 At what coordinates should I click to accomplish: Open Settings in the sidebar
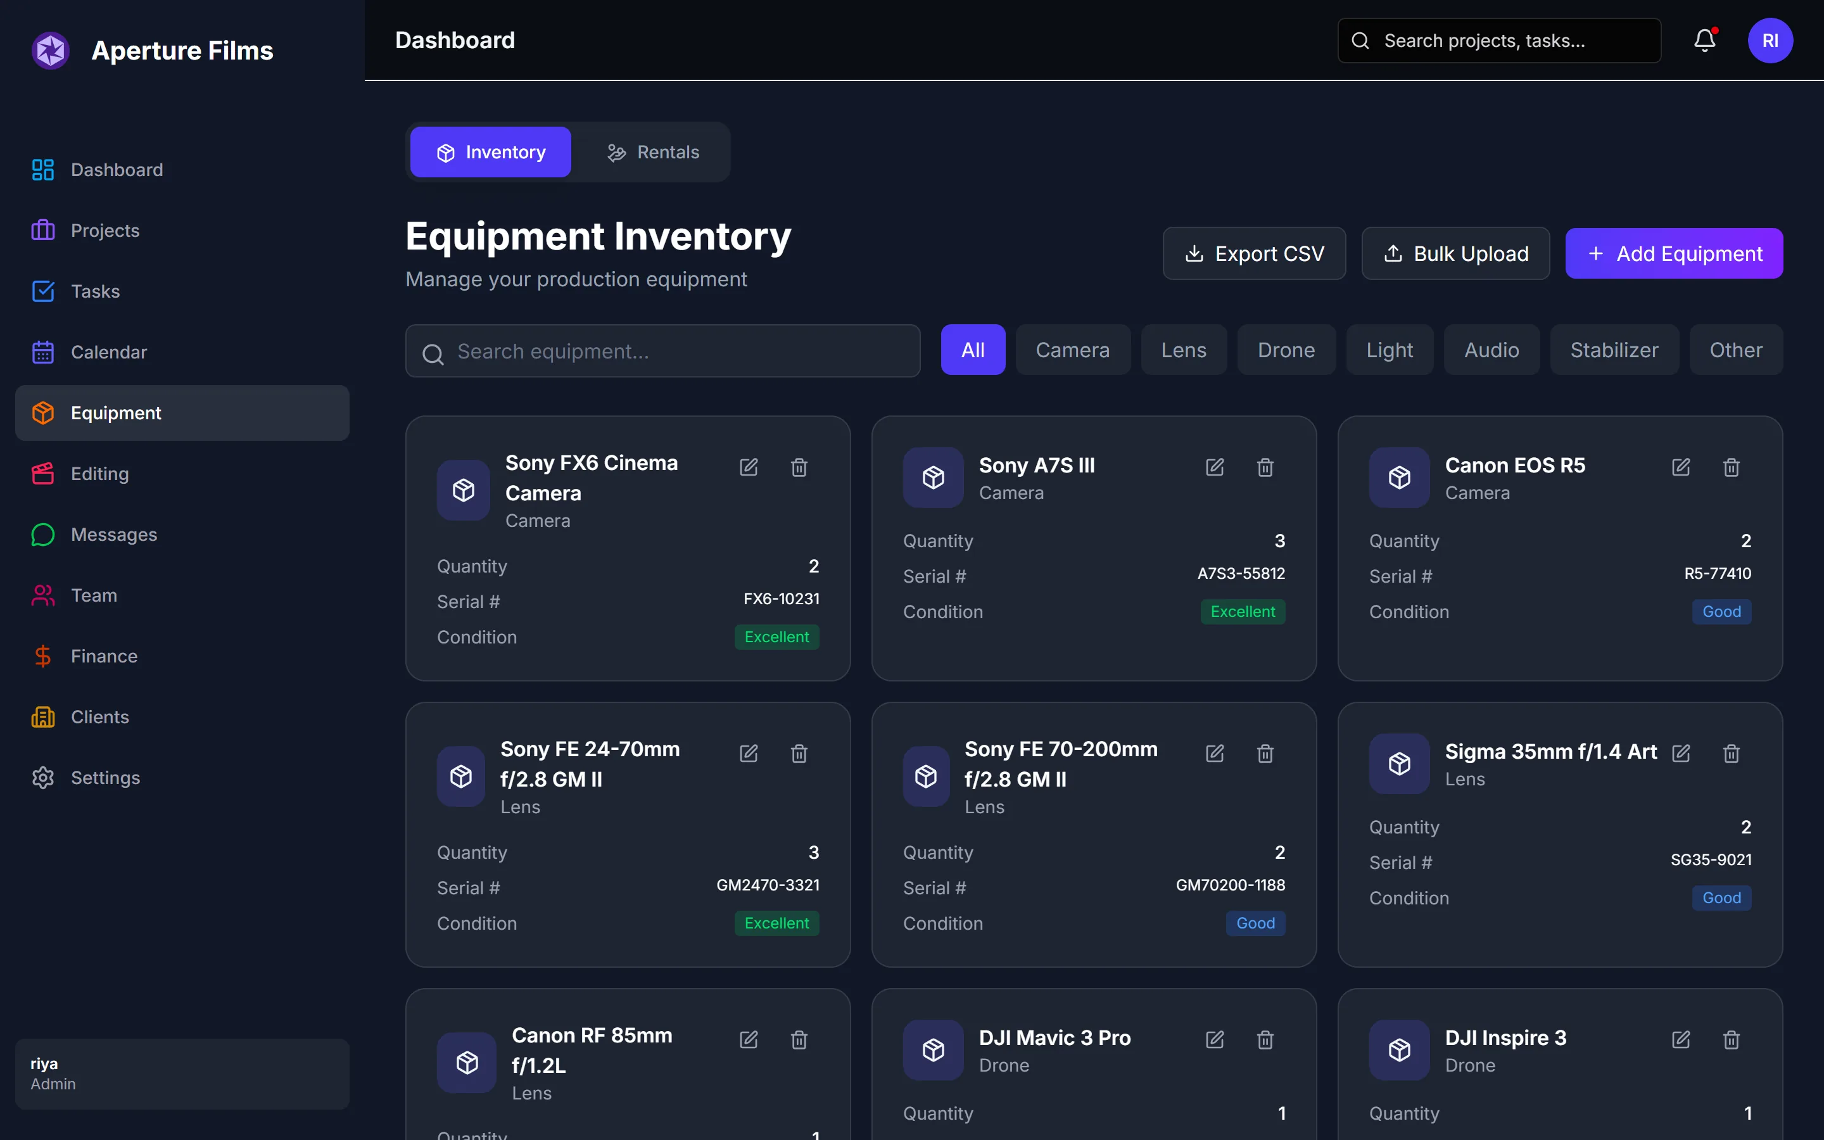pyautogui.click(x=182, y=777)
